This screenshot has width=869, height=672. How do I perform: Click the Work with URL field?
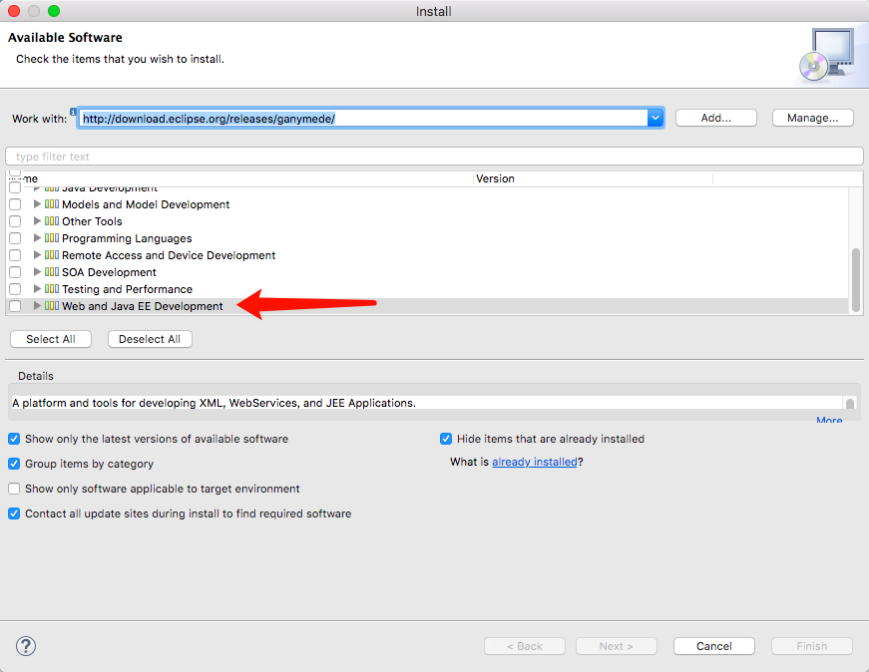point(363,118)
